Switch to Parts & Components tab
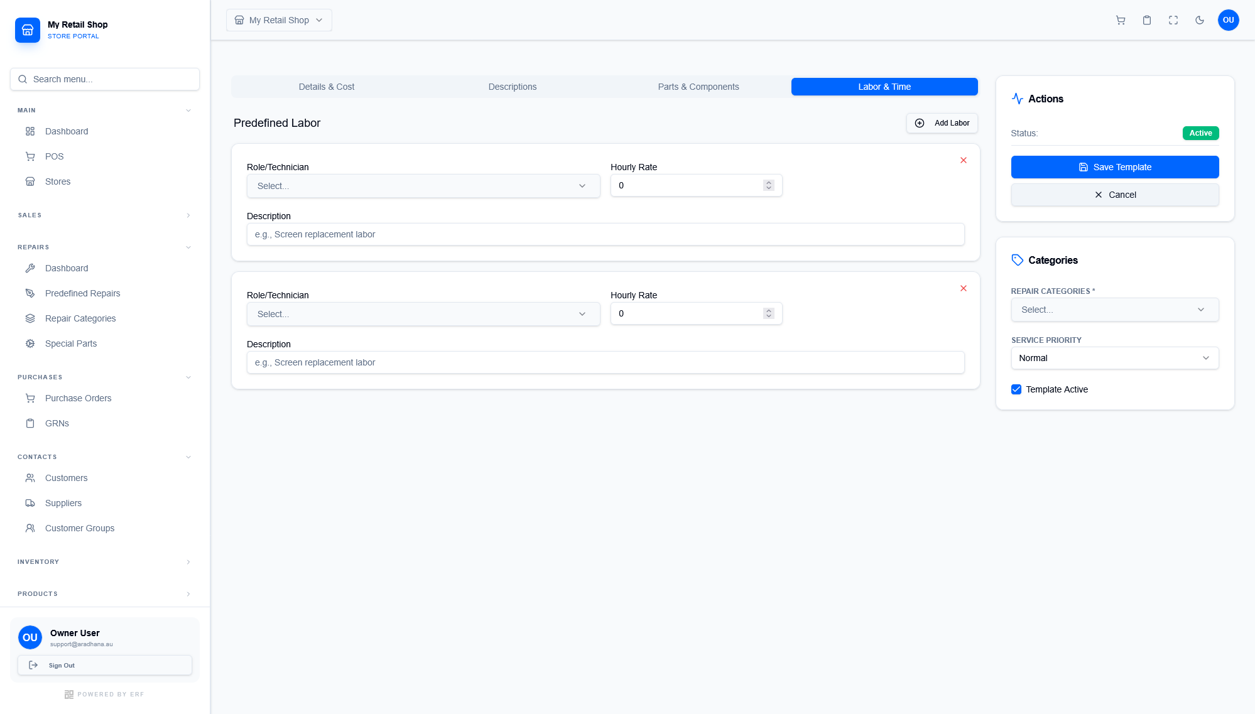Viewport: 1255px width, 714px height. (x=698, y=87)
